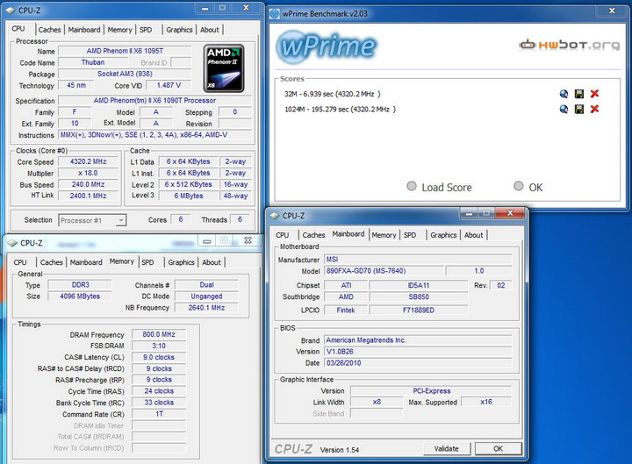
Task: Open Memory tab in top CPU-Z window
Action: [x=119, y=30]
